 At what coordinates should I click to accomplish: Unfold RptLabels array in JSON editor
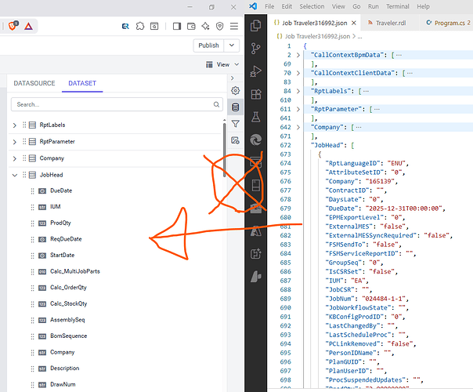pos(298,91)
